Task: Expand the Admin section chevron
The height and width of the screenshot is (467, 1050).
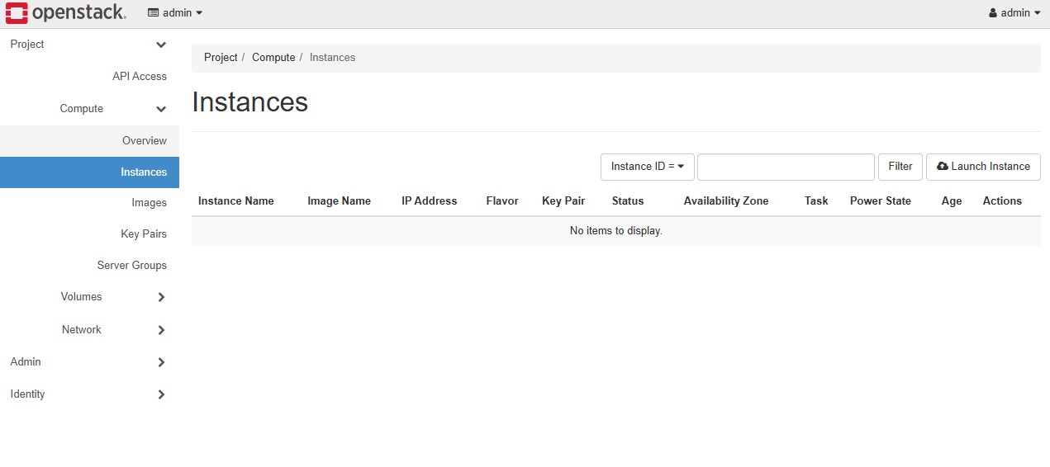Action: pos(161,362)
